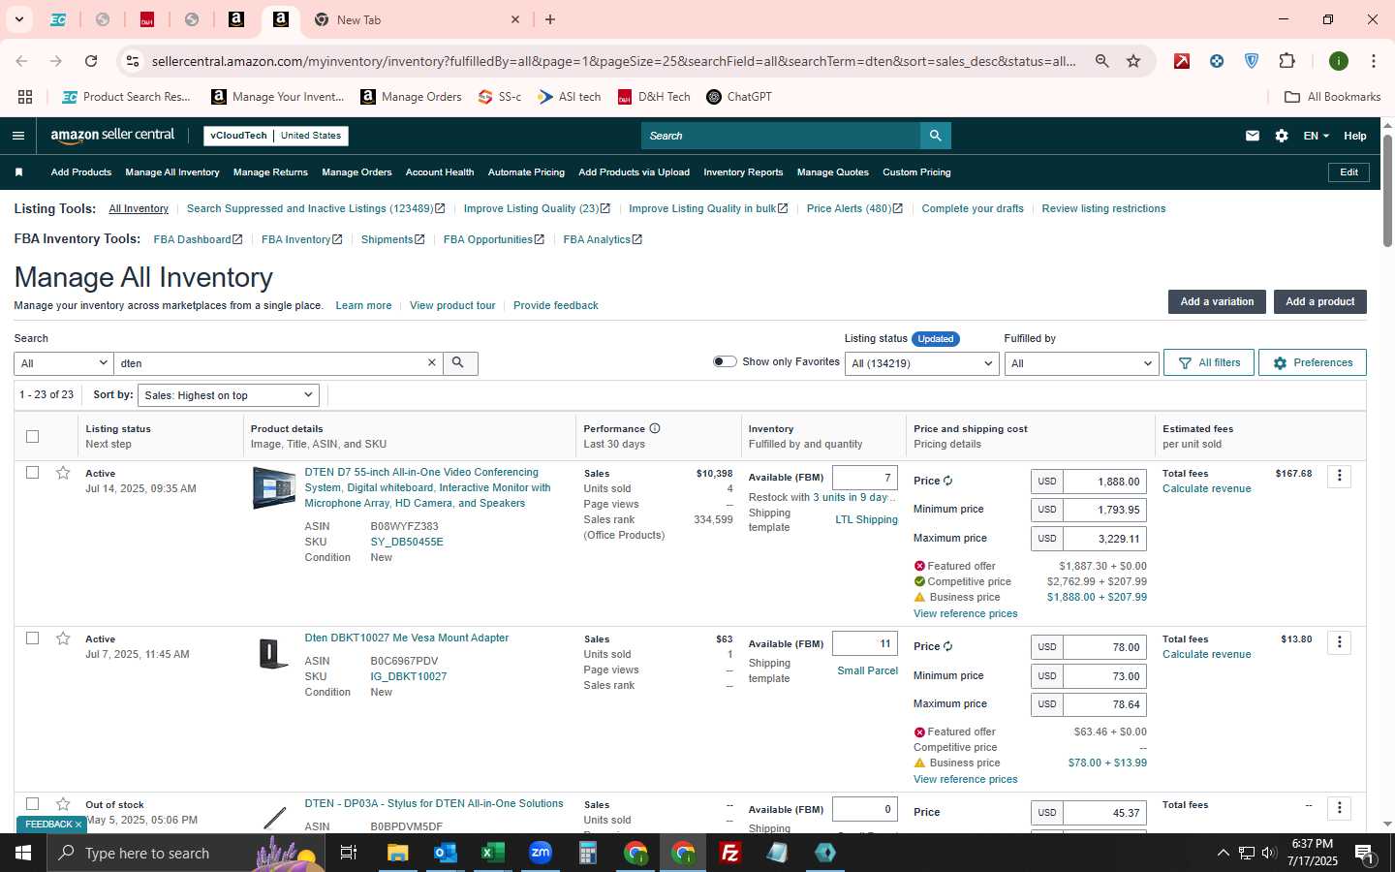Open the settings gear in header
Image resolution: width=1395 pixels, height=872 pixels.
[x=1282, y=136]
